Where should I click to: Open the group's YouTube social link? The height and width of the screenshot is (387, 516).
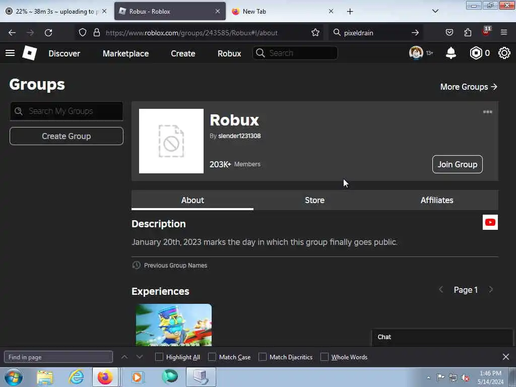click(490, 222)
